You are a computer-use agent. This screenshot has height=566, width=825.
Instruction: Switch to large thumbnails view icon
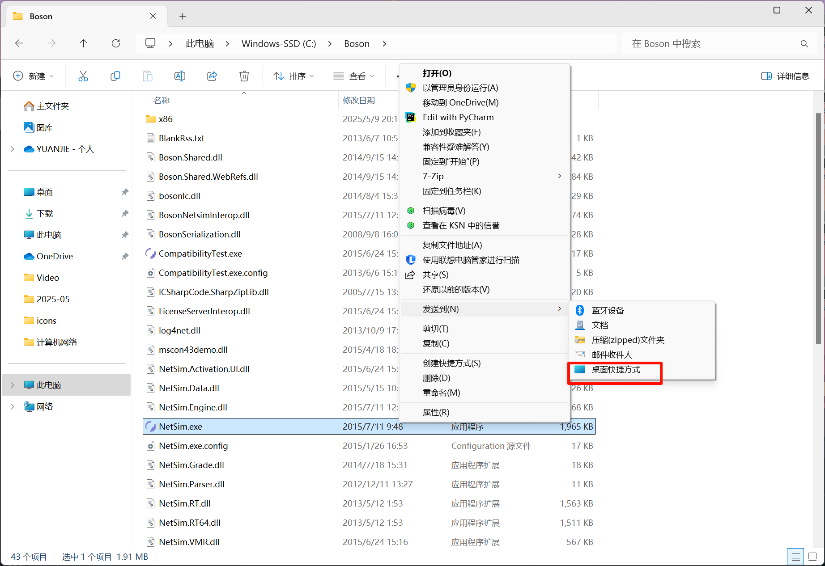812,557
